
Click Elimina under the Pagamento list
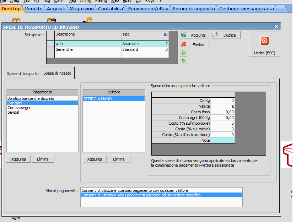[43, 159]
